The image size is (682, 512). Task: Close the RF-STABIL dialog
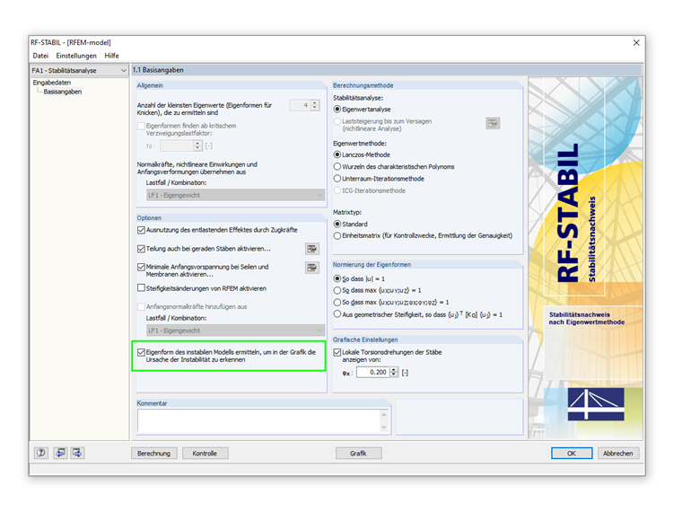(636, 43)
